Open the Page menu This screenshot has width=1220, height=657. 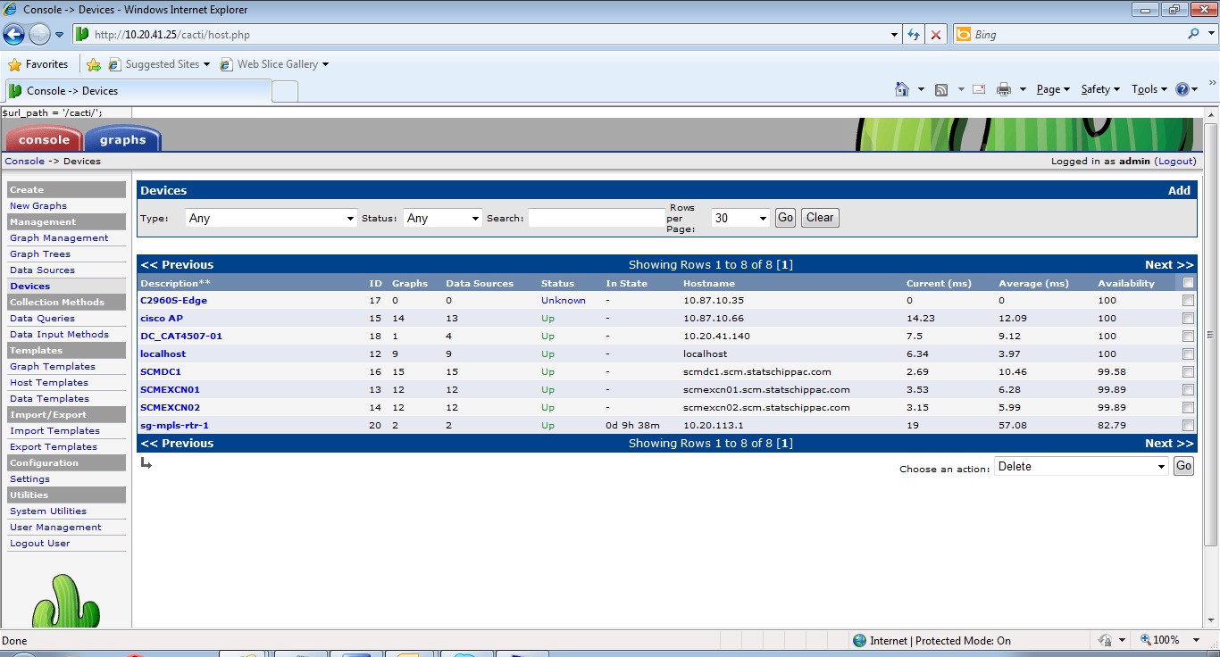pyautogui.click(x=1053, y=89)
